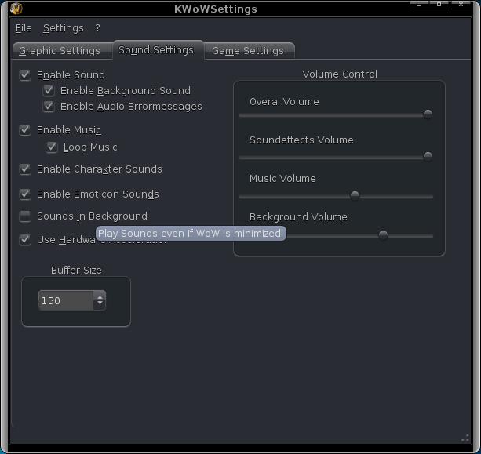Maximize the KWoWSettings window

click(x=439, y=5)
